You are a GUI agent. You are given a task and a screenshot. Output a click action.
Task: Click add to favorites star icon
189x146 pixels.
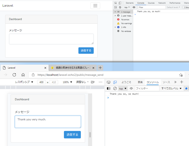pyautogui.click(x=181, y=75)
